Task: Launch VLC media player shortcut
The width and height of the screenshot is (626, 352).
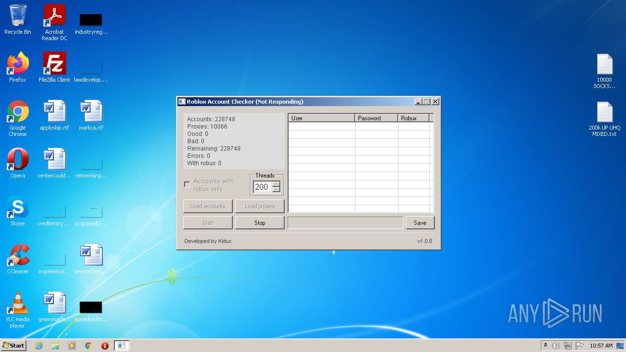Action: [18, 310]
